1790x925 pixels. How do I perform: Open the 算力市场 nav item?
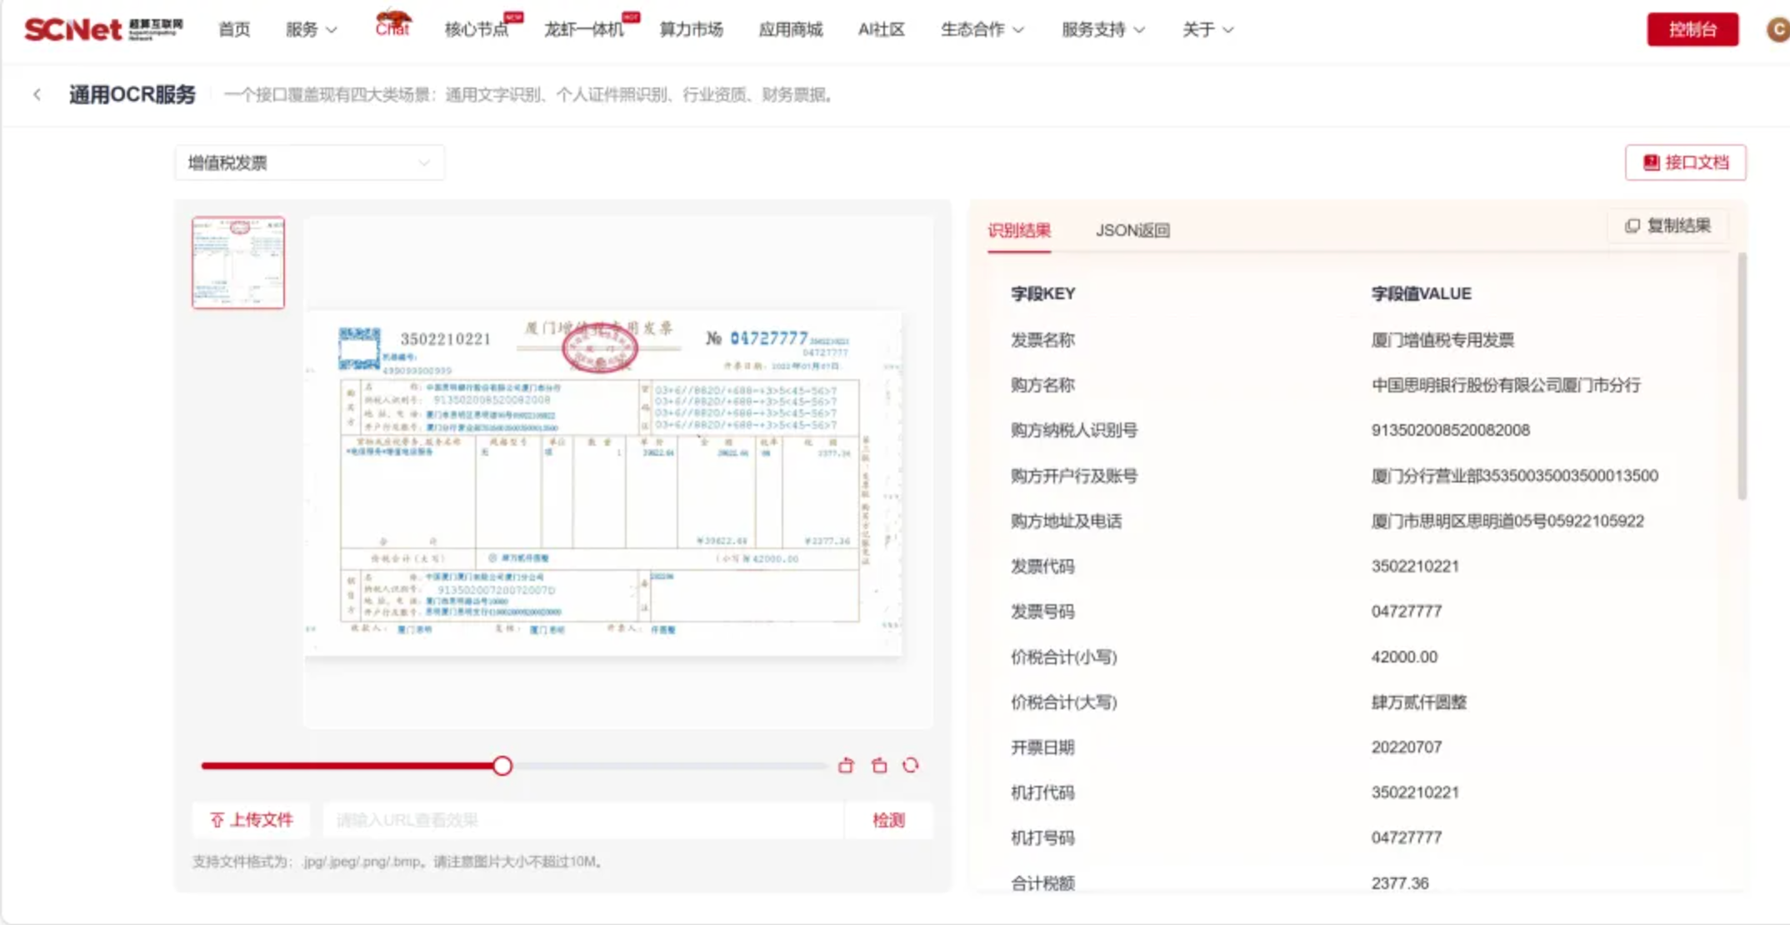691,30
